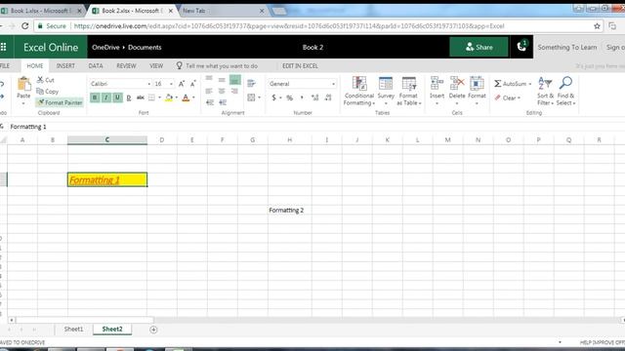Click the Tell me what you want box

click(x=222, y=66)
